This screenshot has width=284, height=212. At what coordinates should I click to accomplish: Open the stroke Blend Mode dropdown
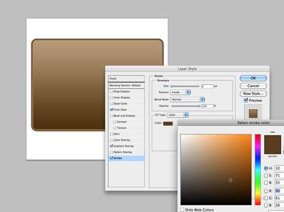point(187,99)
